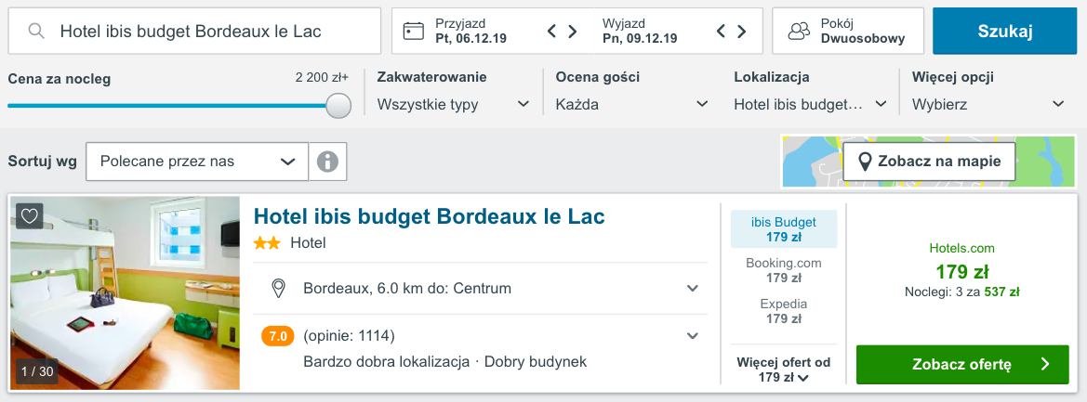
Task: Expand the Więcej opcji filter
Action: coord(988,104)
